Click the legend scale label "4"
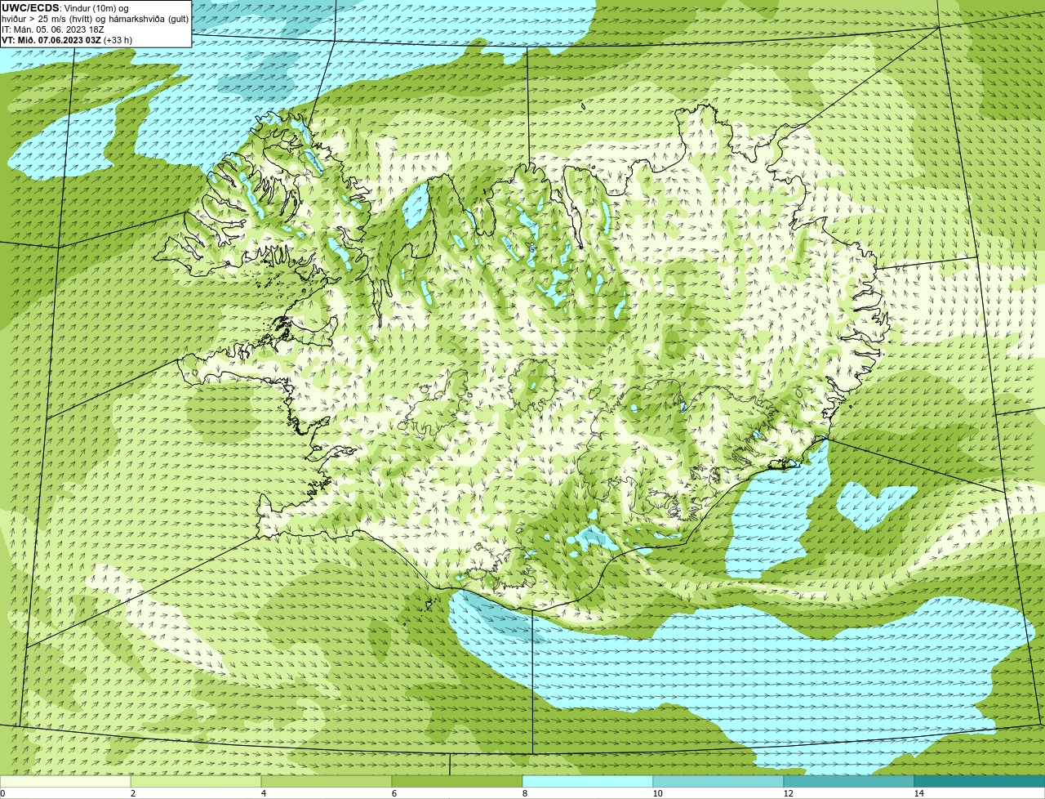This screenshot has height=799, width=1045. (x=263, y=793)
